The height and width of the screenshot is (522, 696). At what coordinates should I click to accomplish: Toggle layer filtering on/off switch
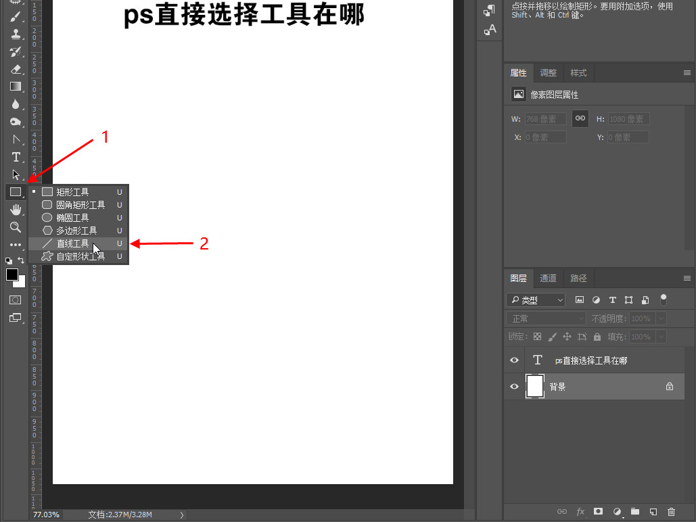[663, 300]
